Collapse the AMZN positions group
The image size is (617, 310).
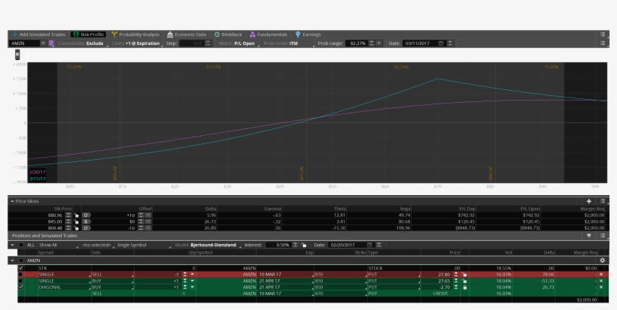[x=13, y=260]
